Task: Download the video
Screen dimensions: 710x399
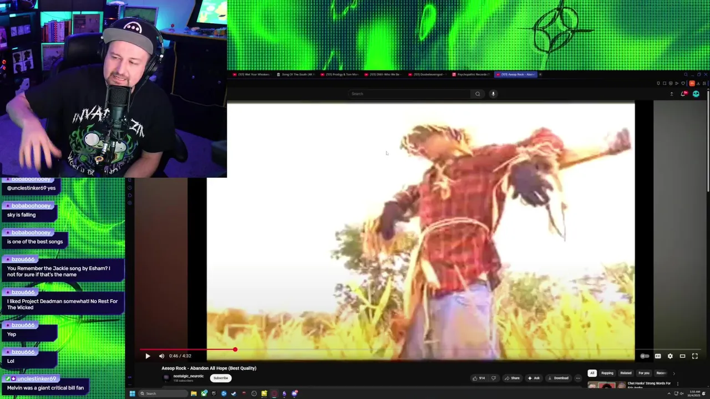Action: point(558,378)
